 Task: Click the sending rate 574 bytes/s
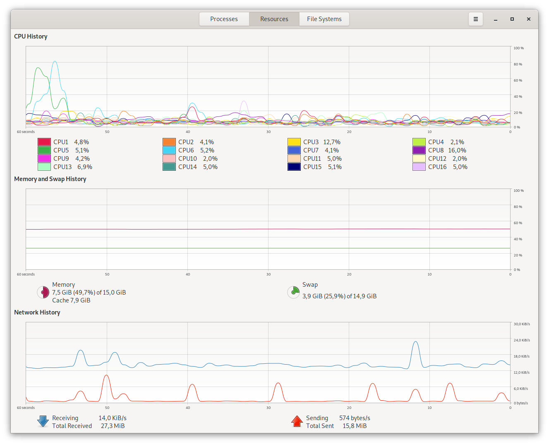pos(355,418)
